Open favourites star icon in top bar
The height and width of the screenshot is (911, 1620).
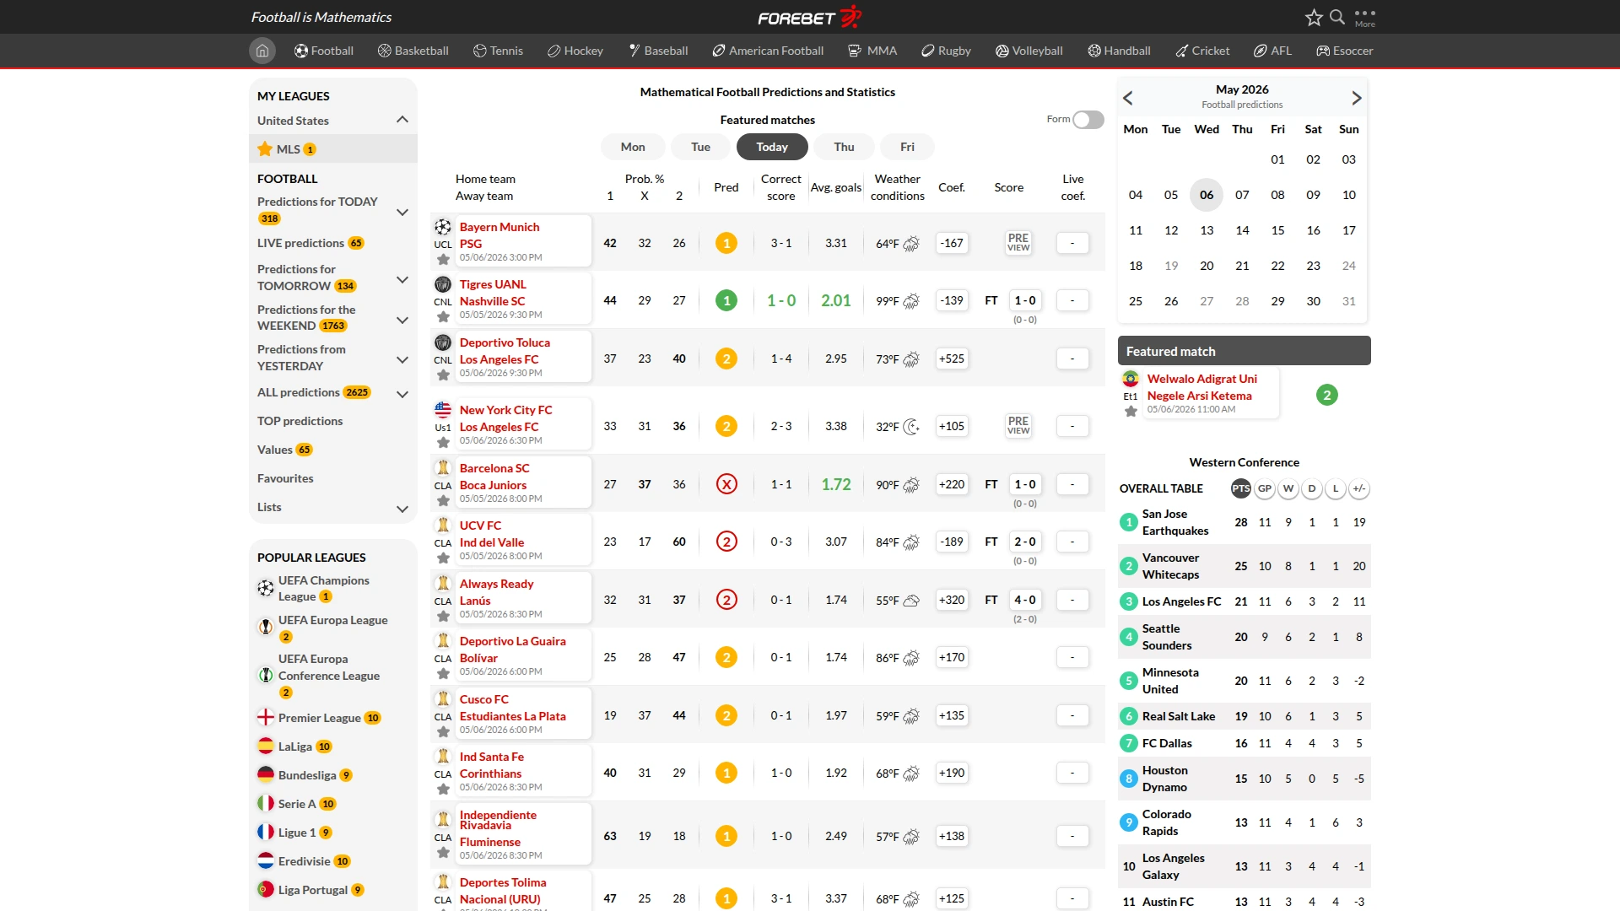pyautogui.click(x=1314, y=18)
